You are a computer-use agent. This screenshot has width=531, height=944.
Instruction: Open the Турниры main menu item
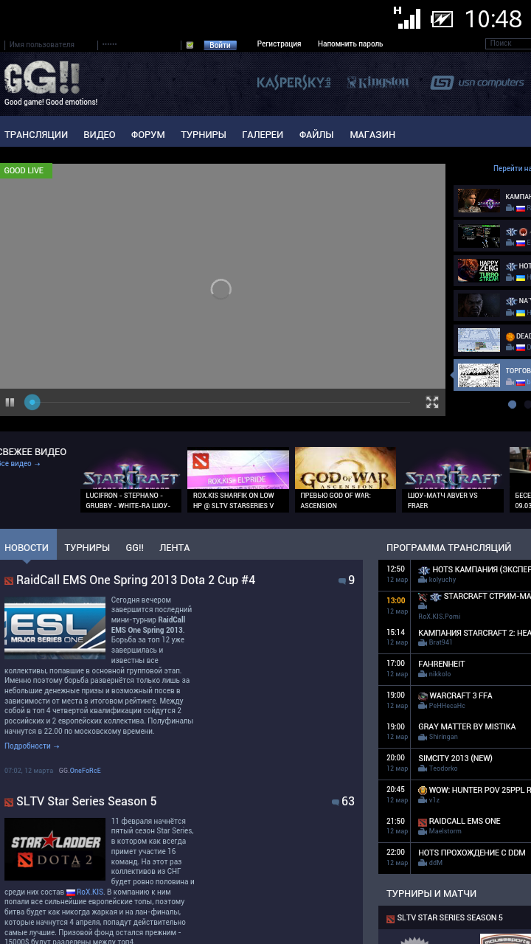204,135
